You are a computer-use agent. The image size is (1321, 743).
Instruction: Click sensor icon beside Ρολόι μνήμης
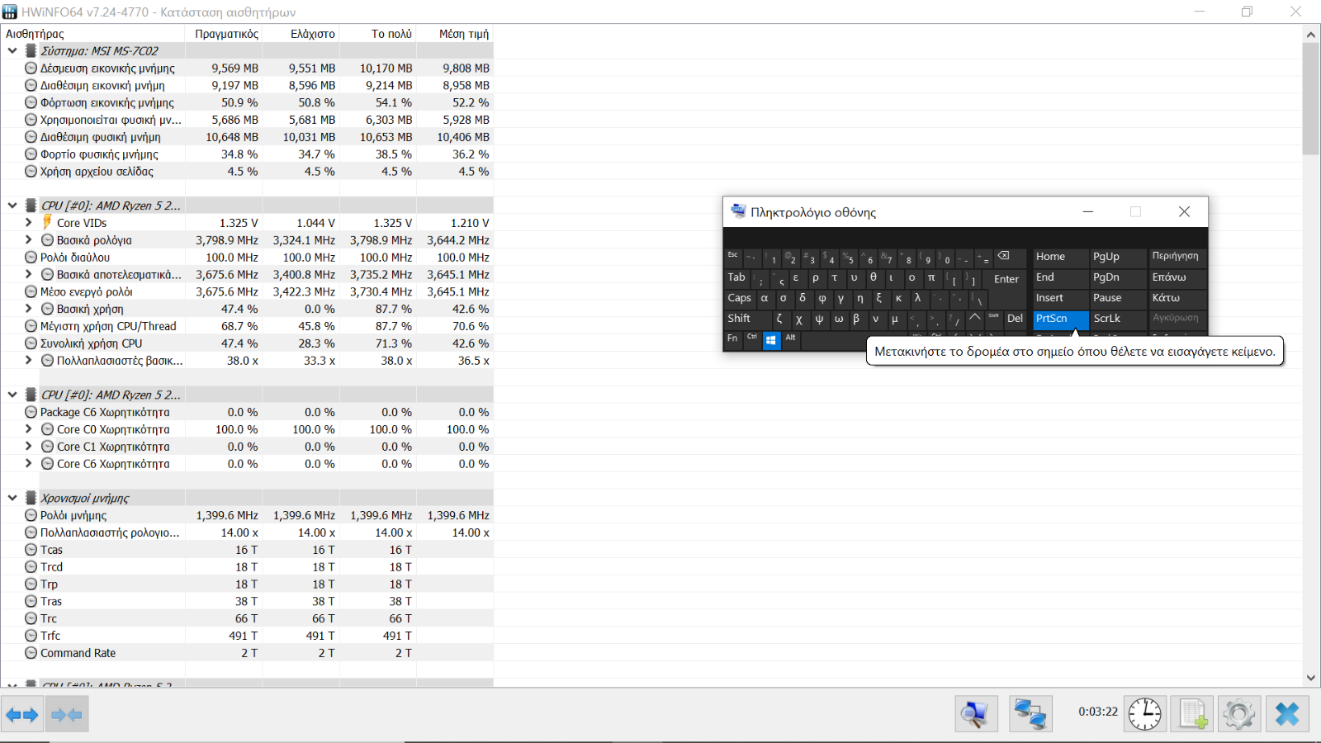31,515
